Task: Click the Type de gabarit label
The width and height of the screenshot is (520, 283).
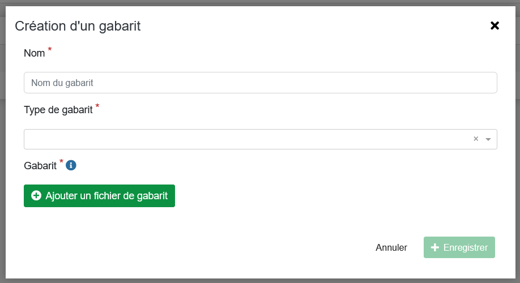Action: (58, 110)
